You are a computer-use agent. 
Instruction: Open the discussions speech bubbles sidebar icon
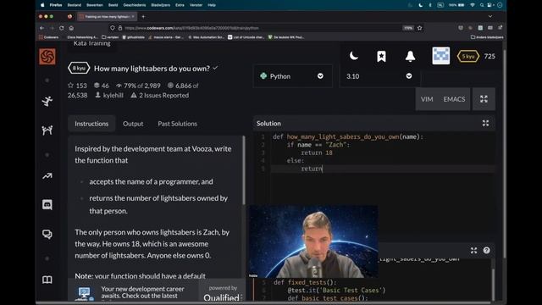[47, 234]
